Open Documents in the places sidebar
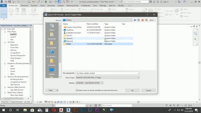 [x=52, y=36]
